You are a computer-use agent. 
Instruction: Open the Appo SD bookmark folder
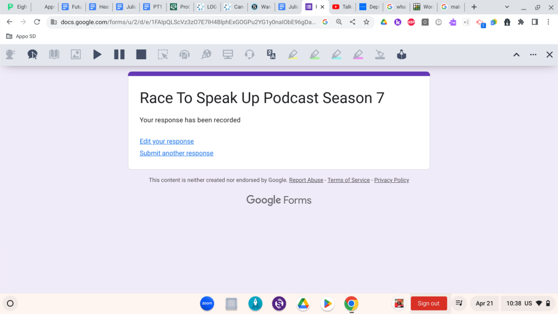[21, 37]
